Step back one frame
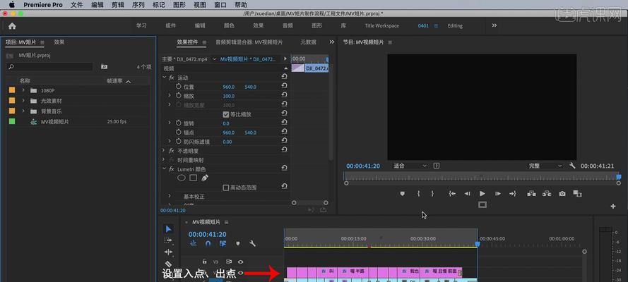The image size is (628, 282). pyautogui.click(x=467, y=194)
